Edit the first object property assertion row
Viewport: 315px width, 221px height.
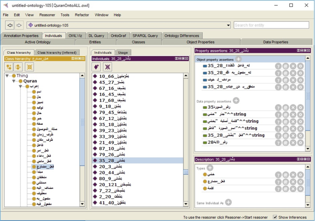[x=301, y=66]
